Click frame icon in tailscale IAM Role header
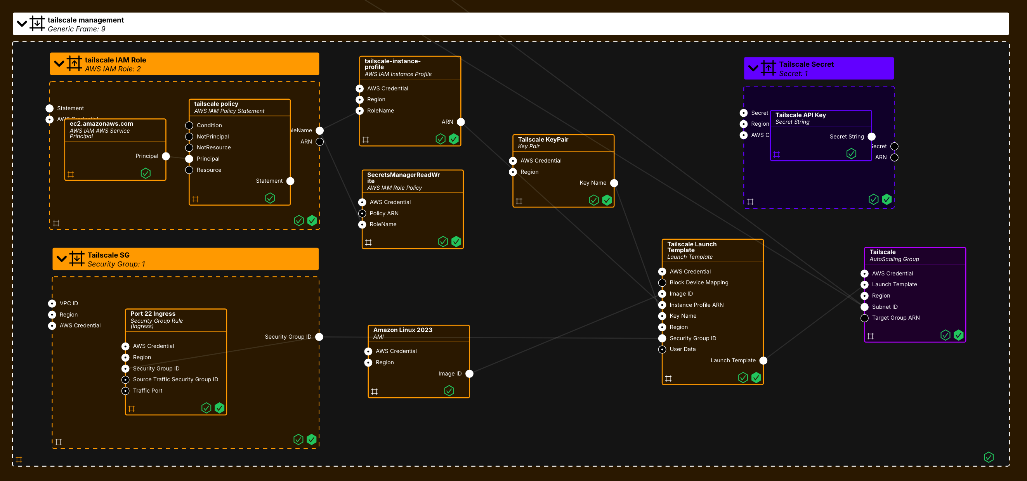 (x=74, y=64)
